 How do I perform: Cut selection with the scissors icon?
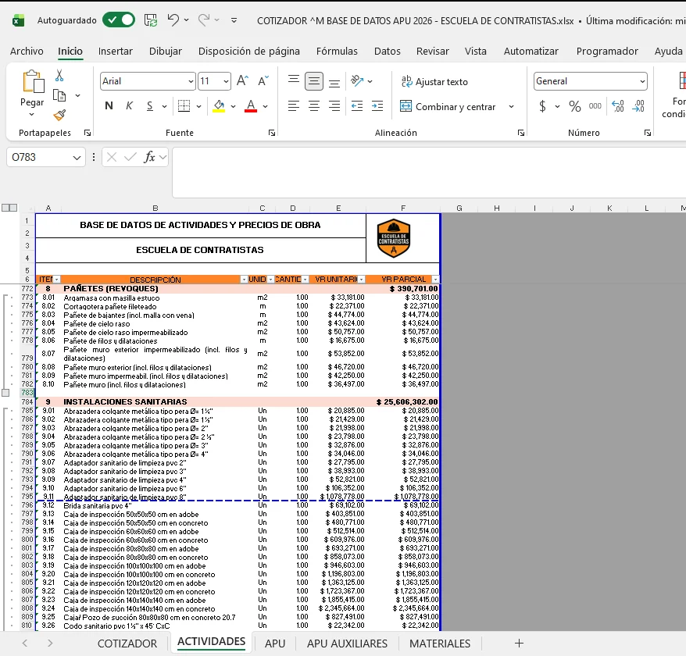coord(59,76)
